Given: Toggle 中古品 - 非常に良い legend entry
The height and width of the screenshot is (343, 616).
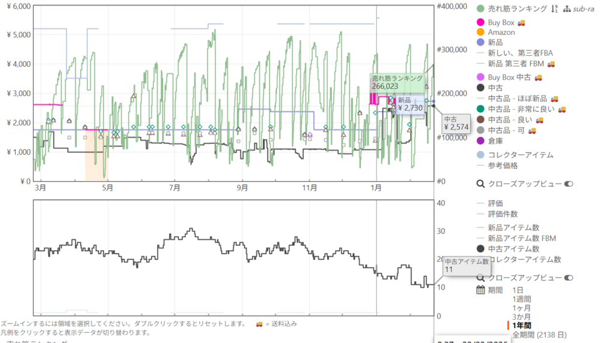Looking at the screenshot, I should point(522,109).
